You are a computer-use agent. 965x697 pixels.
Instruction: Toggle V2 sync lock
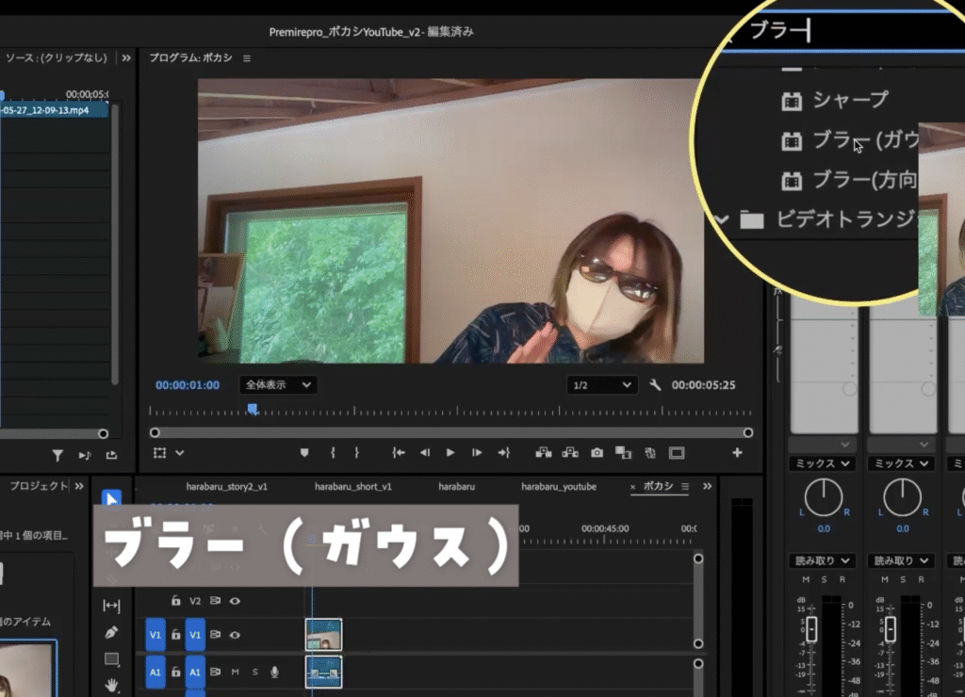coord(215,600)
